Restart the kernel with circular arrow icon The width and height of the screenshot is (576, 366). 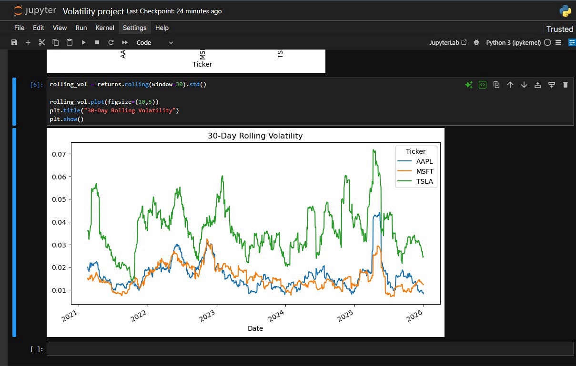coord(111,42)
